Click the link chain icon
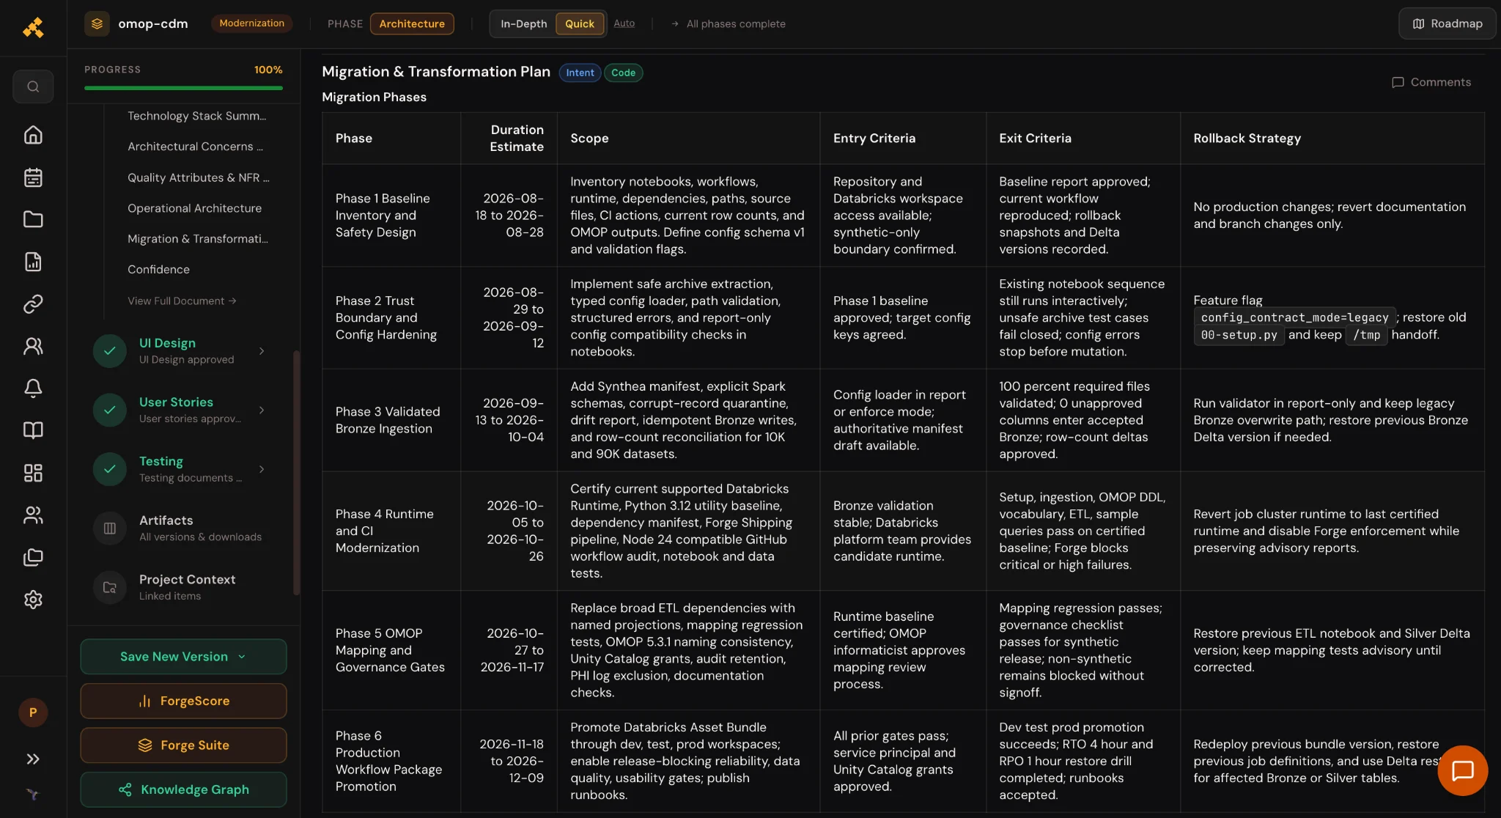Viewport: 1501px width, 818px height. pyautogui.click(x=33, y=303)
